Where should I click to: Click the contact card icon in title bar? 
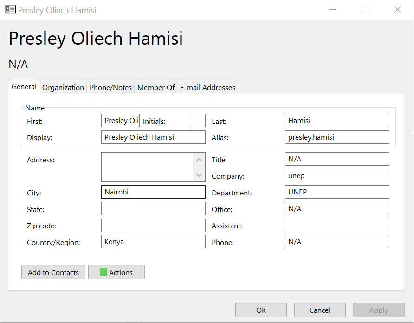(x=10, y=10)
